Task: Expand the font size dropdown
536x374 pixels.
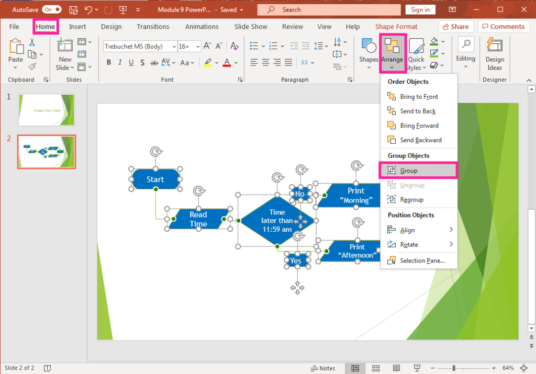Action: tap(198, 47)
